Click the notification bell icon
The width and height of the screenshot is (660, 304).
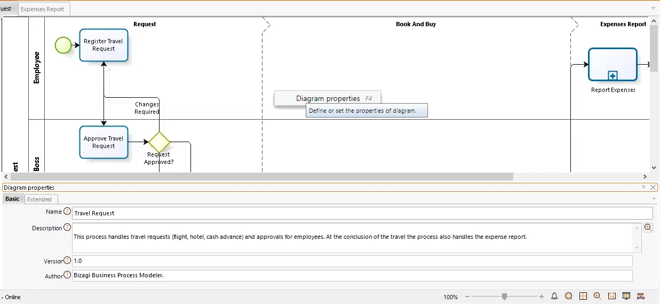click(x=554, y=297)
